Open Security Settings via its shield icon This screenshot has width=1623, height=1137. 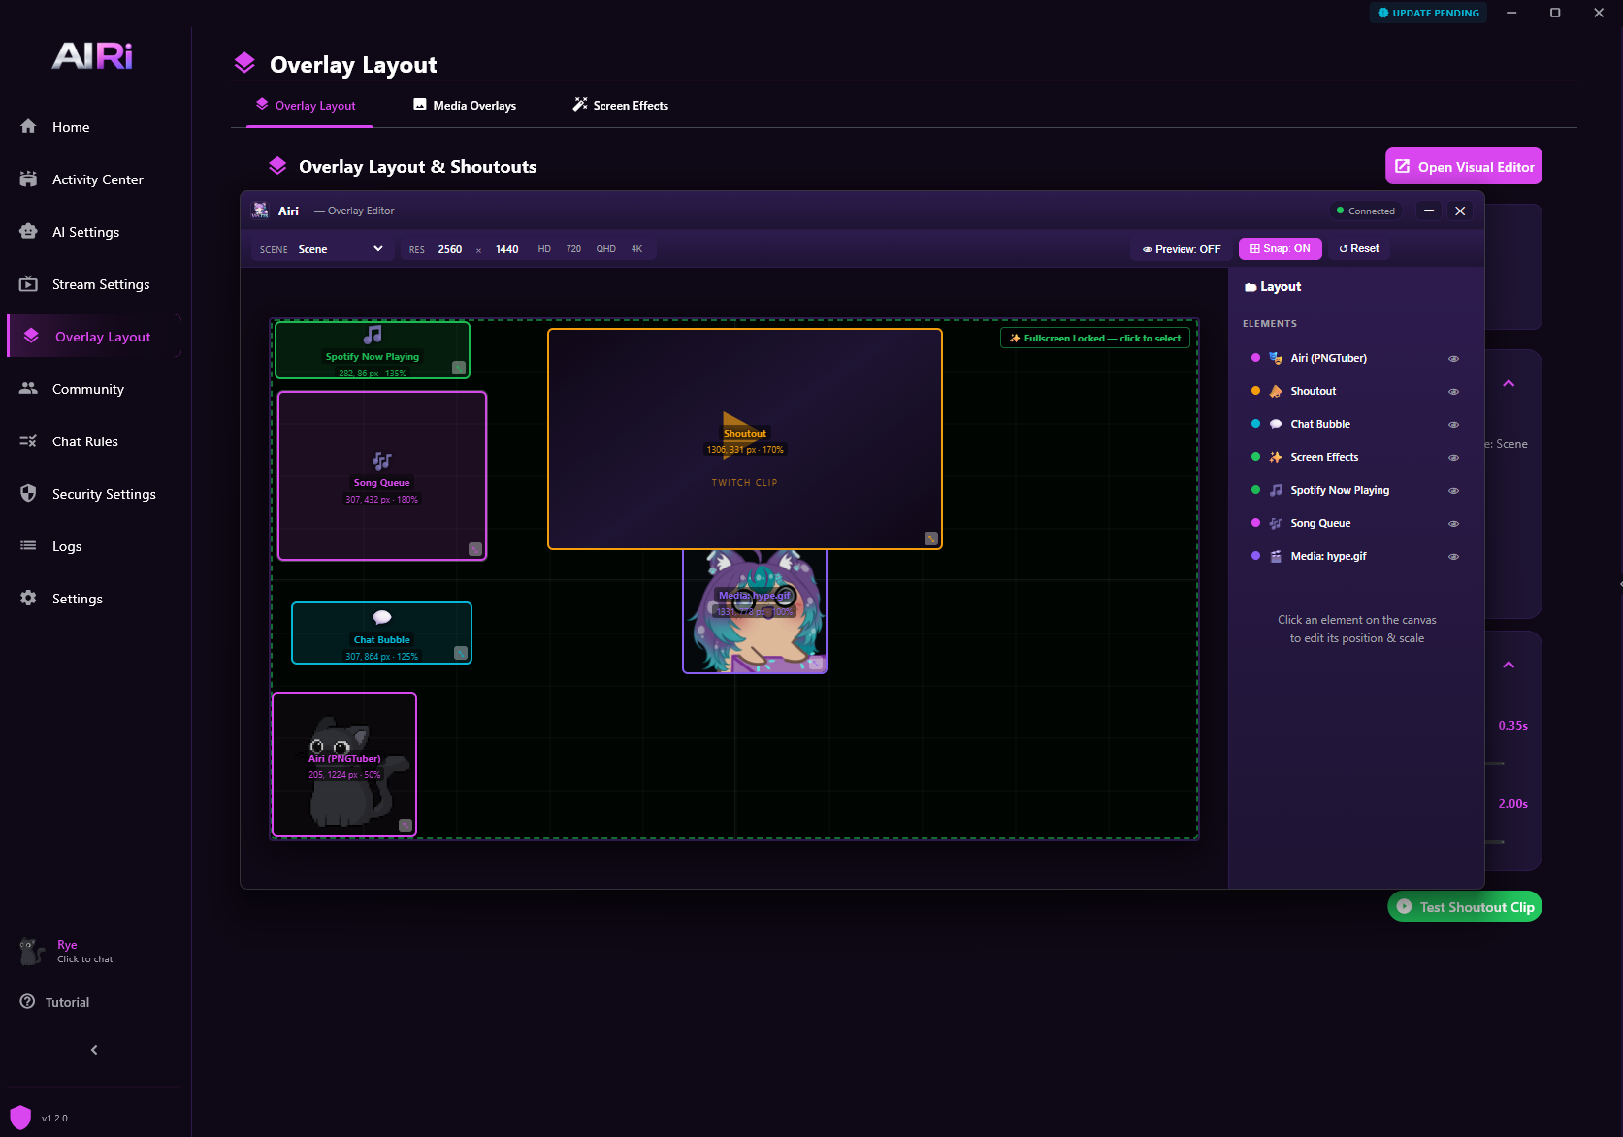coord(29,494)
